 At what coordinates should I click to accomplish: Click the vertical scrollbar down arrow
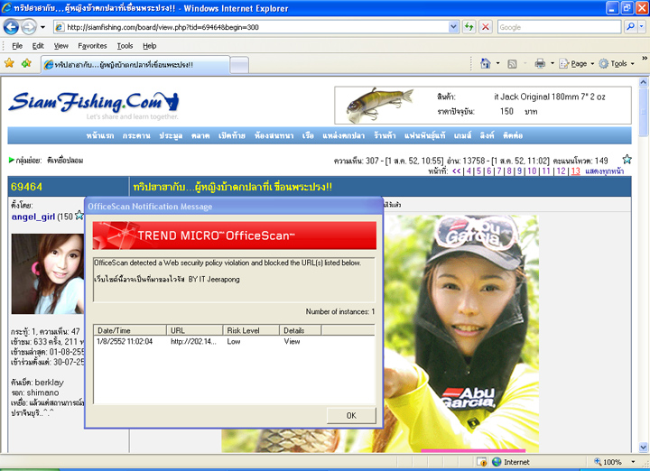click(644, 448)
